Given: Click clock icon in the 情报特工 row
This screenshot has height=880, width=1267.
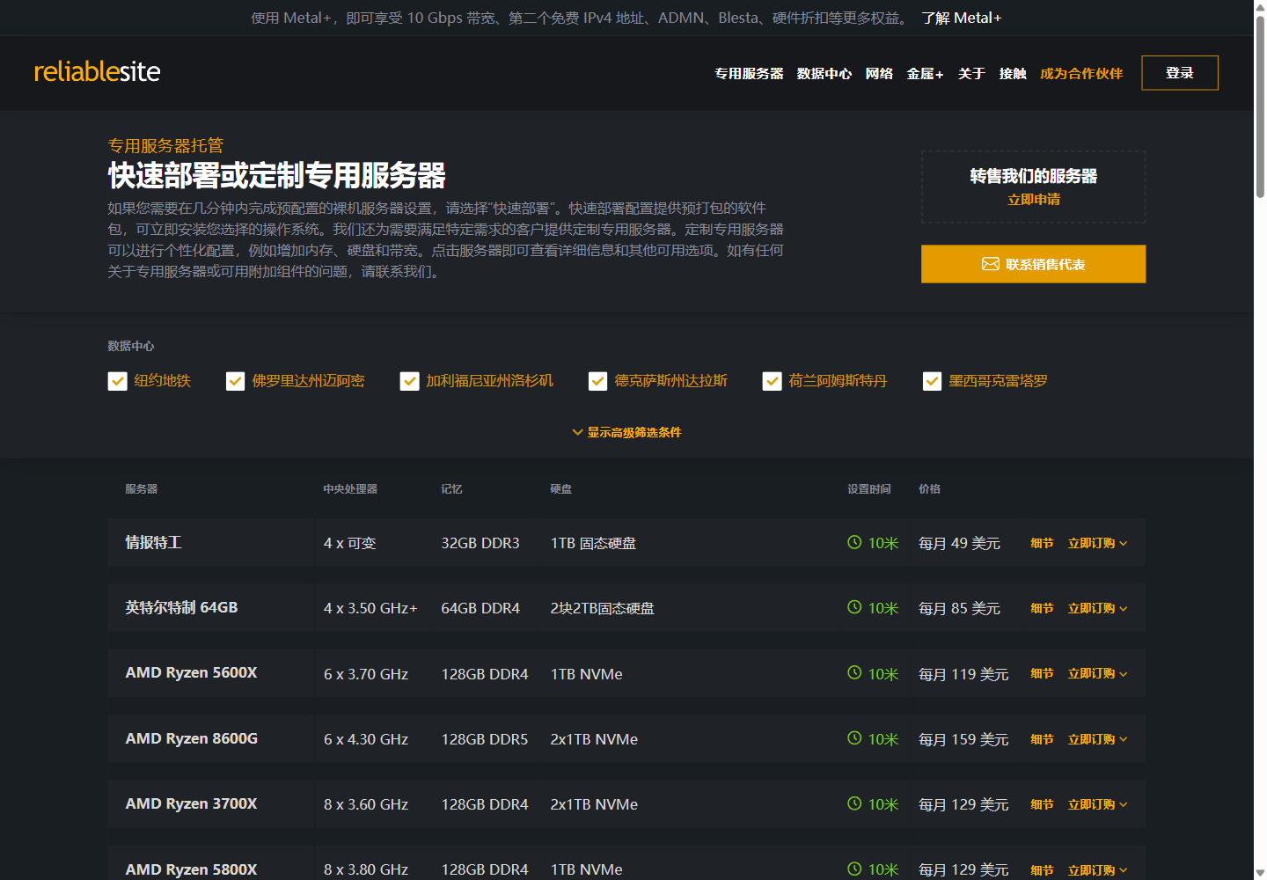Looking at the screenshot, I should click(853, 542).
